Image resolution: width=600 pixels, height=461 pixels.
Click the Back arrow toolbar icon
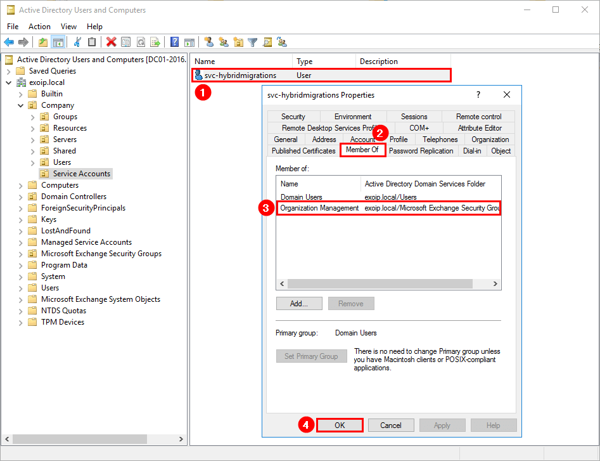(9, 42)
